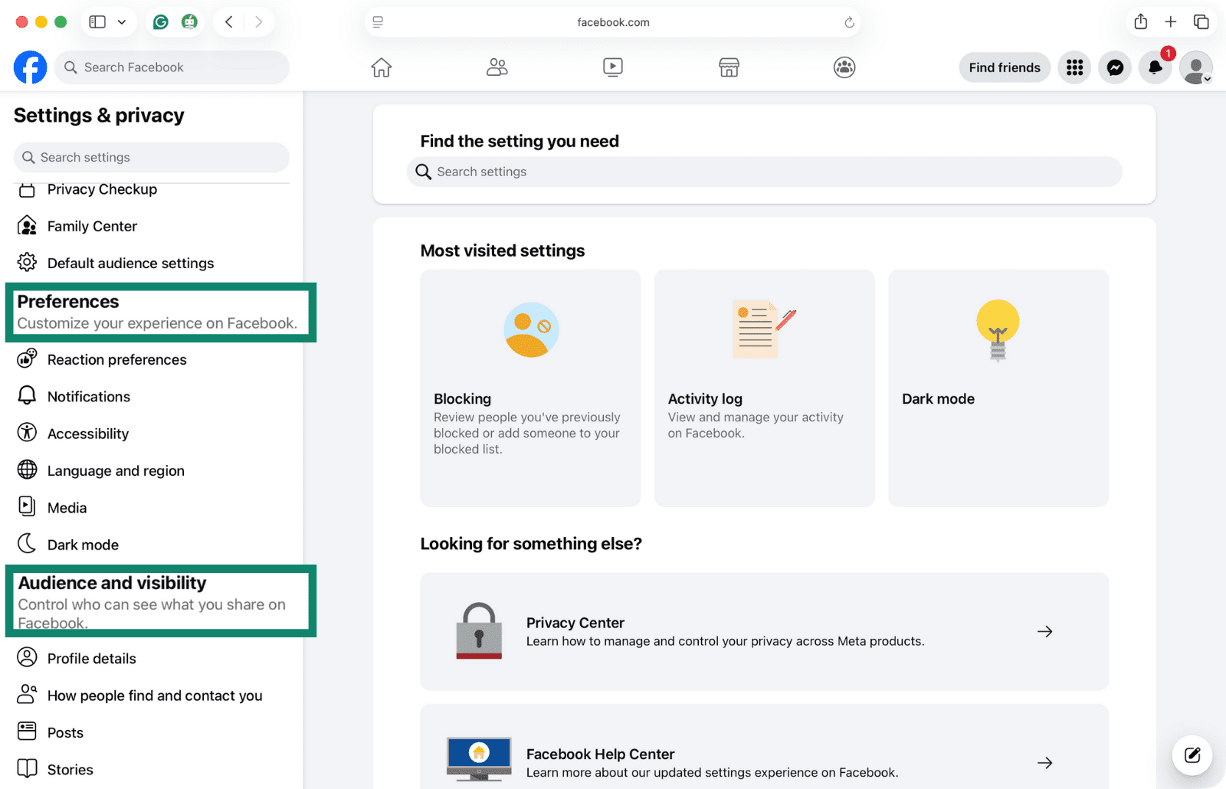This screenshot has width=1226, height=789.
Task: Open the Groups icon in top navigation
Action: (x=844, y=67)
